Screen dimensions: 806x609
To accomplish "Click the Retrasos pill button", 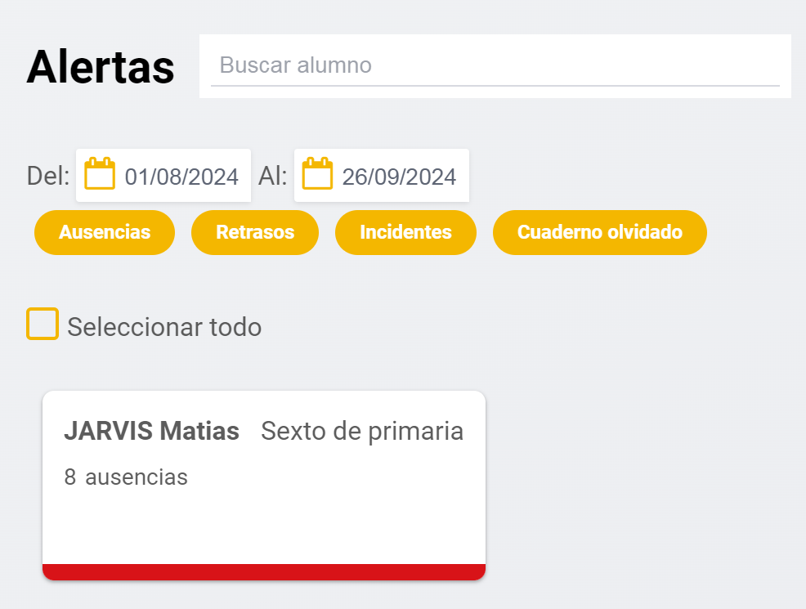I will (x=254, y=232).
